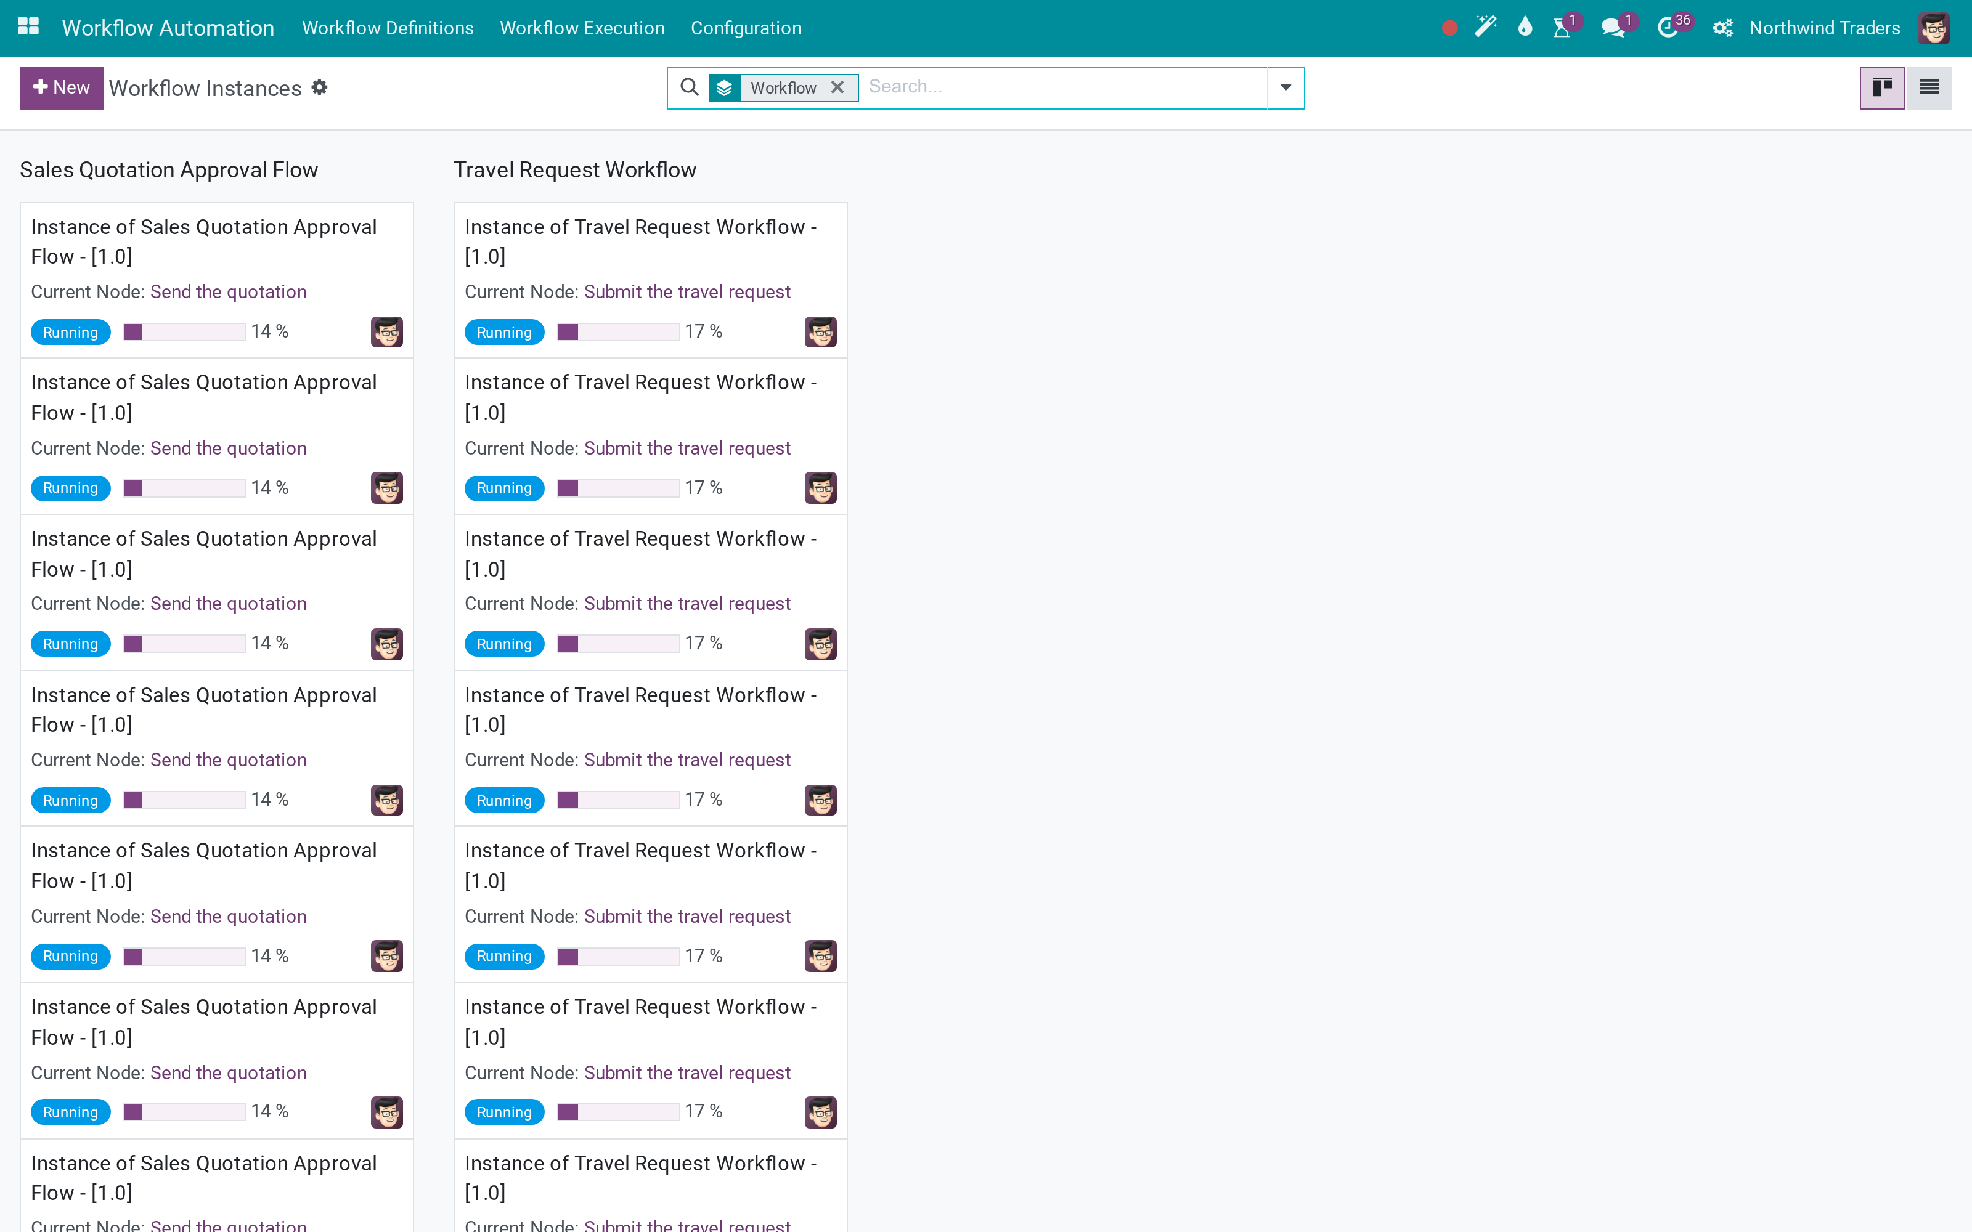Click the avatar on the second Travel Request card

click(x=821, y=488)
